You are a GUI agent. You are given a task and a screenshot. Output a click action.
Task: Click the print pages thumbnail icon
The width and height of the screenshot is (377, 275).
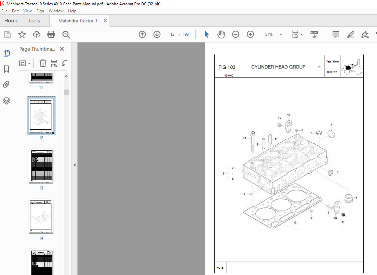[54, 63]
